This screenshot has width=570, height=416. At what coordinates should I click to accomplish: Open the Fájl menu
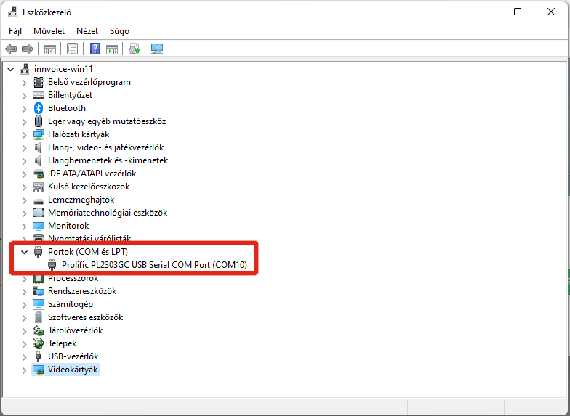[15, 31]
